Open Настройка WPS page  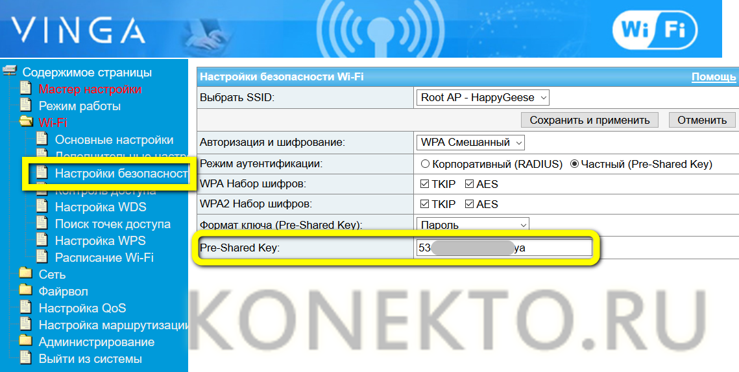pos(101,240)
